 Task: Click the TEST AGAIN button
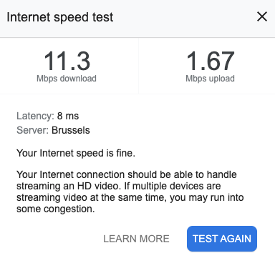222,239
